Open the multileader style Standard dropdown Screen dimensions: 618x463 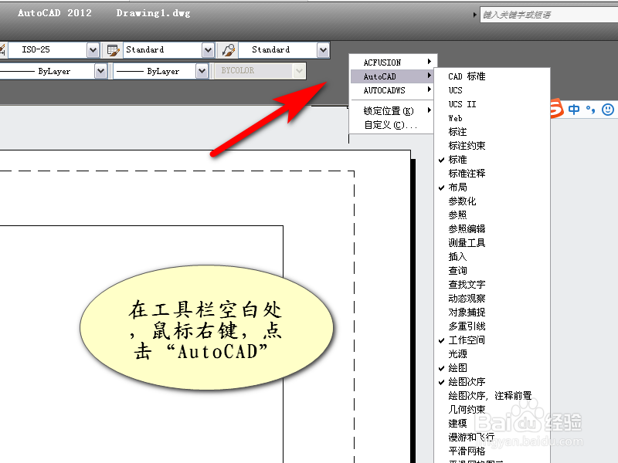coord(323,50)
